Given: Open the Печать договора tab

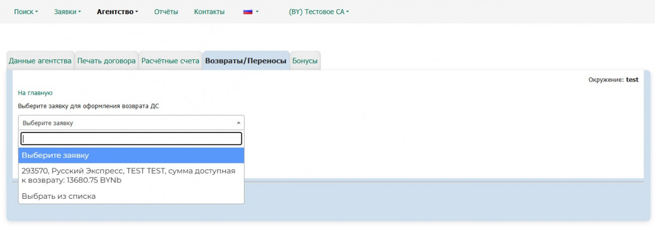Looking at the screenshot, I should coord(106,61).
